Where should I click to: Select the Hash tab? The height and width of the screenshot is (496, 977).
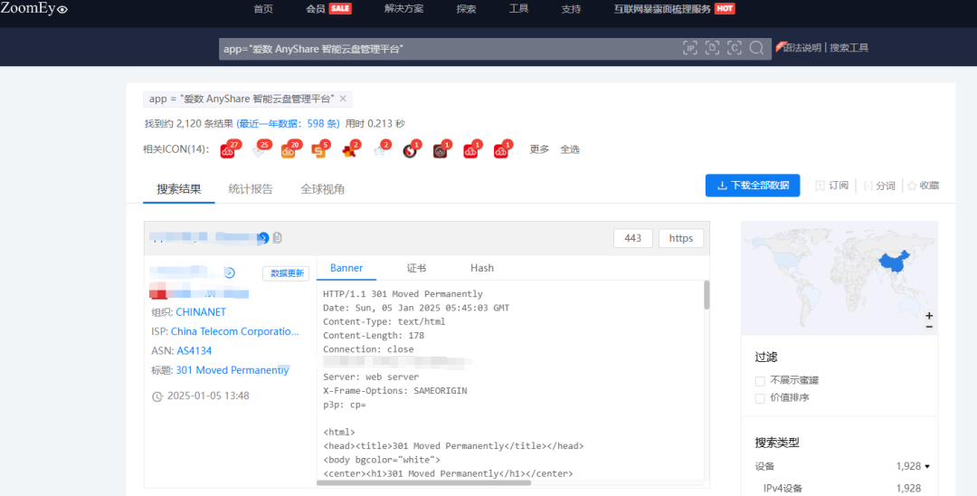coord(482,268)
